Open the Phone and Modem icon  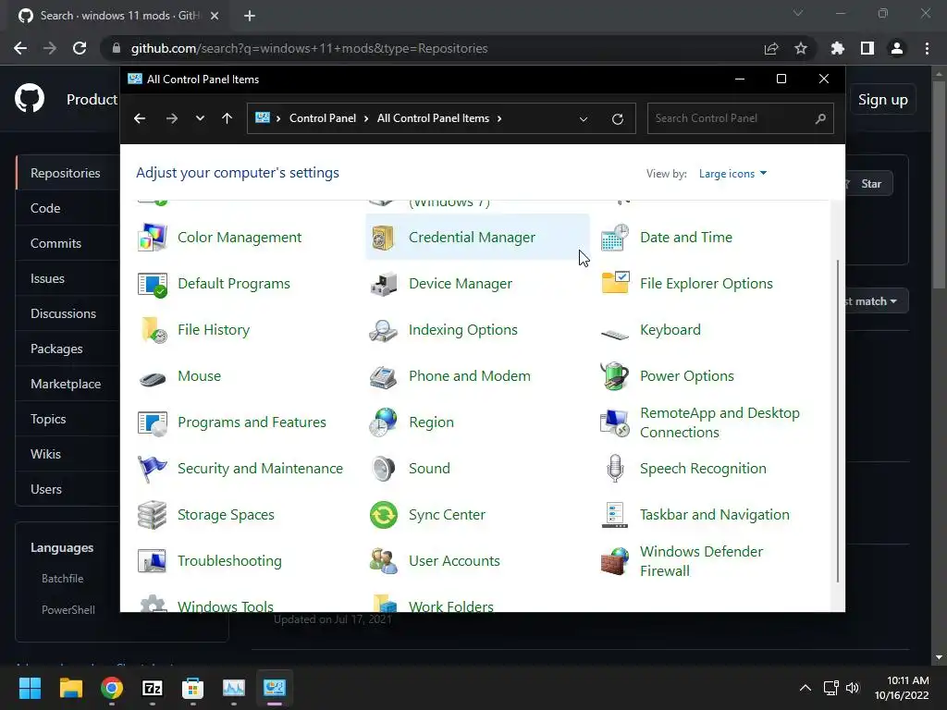[384, 376]
